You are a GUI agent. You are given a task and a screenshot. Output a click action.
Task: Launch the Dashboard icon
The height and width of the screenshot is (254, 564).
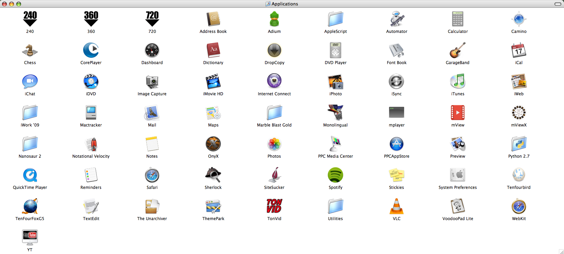(152, 50)
